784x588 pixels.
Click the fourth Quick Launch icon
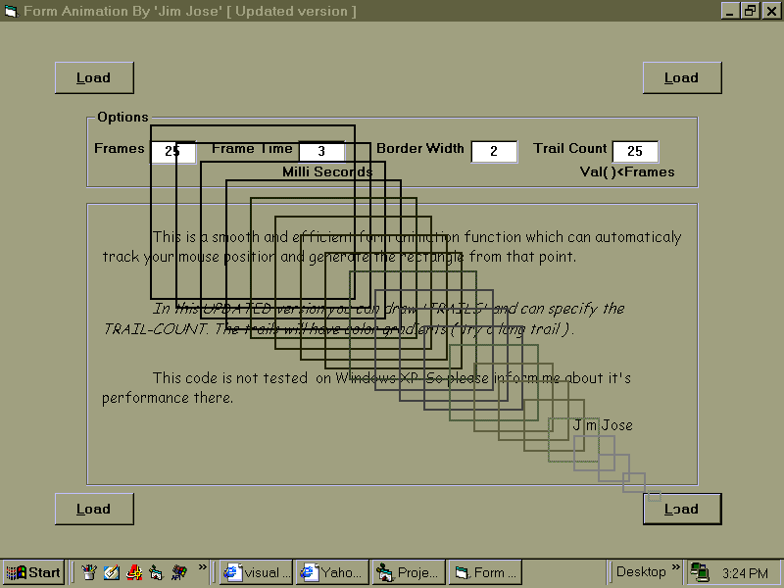coord(156,572)
